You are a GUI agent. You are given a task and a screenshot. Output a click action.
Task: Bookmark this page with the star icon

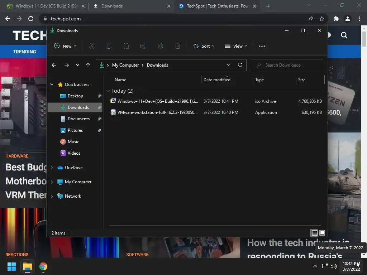coord(322,19)
